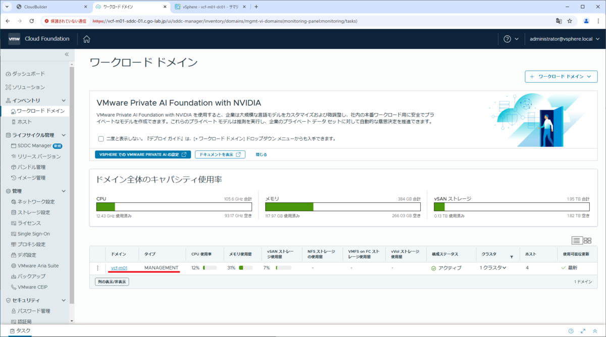Viewport: 606px width, 337px height.
Task: Expand the 1 クラスタ dropdown
Action: coord(493,268)
